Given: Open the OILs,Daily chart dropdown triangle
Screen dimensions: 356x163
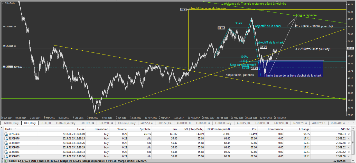Looking at the screenshot, I should pyautogui.click(x=3, y=3).
